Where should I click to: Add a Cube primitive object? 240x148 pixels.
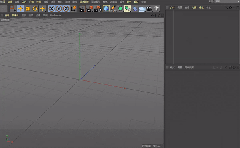pos(106,9)
